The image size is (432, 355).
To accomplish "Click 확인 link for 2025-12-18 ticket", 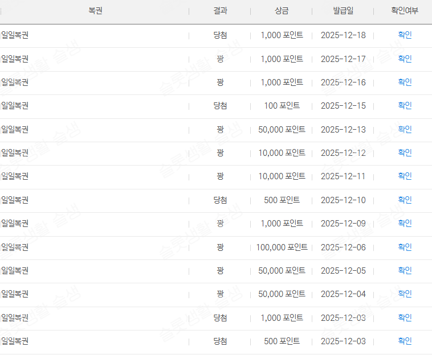I will 405,35.
